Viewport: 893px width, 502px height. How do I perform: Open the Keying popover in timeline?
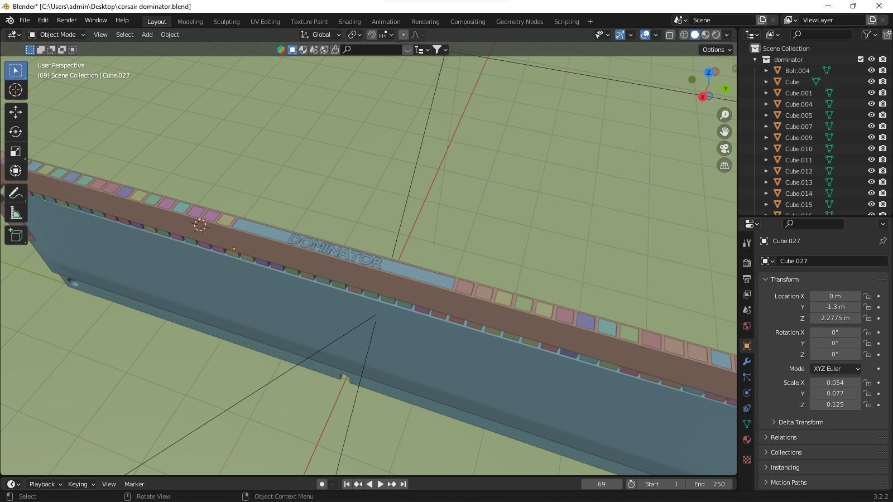[81, 484]
